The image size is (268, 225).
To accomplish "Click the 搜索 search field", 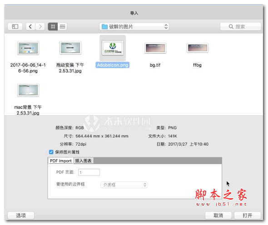I will [240, 27].
